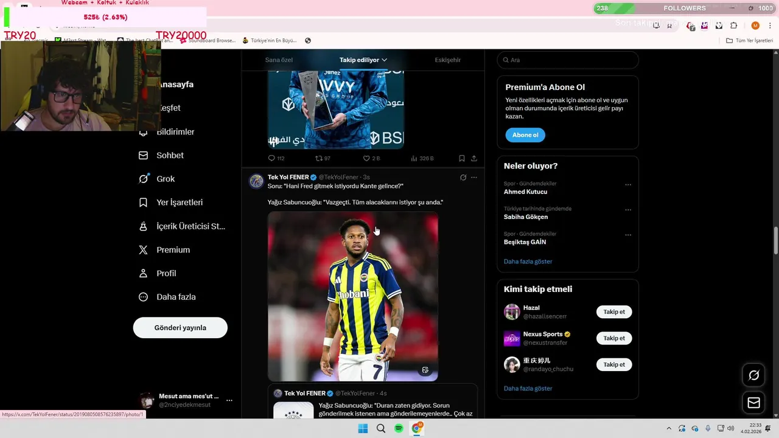Go to Anasayfa in the sidebar
The image size is (779, 438).
tap(176, 85)
